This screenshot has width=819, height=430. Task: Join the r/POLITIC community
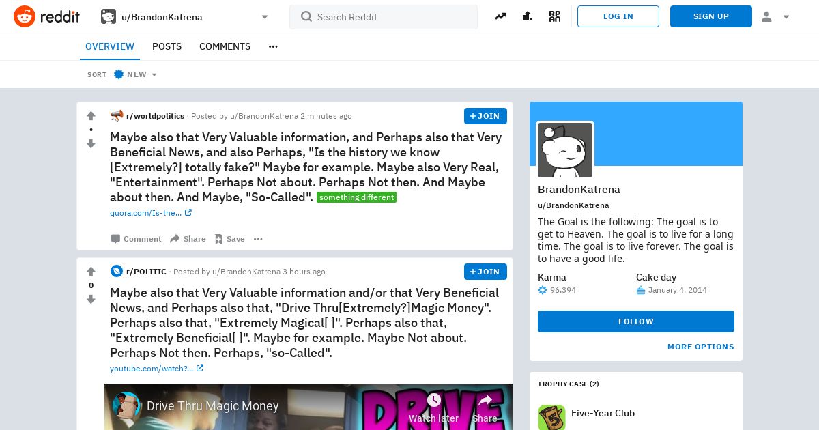[x=485, y=272]
